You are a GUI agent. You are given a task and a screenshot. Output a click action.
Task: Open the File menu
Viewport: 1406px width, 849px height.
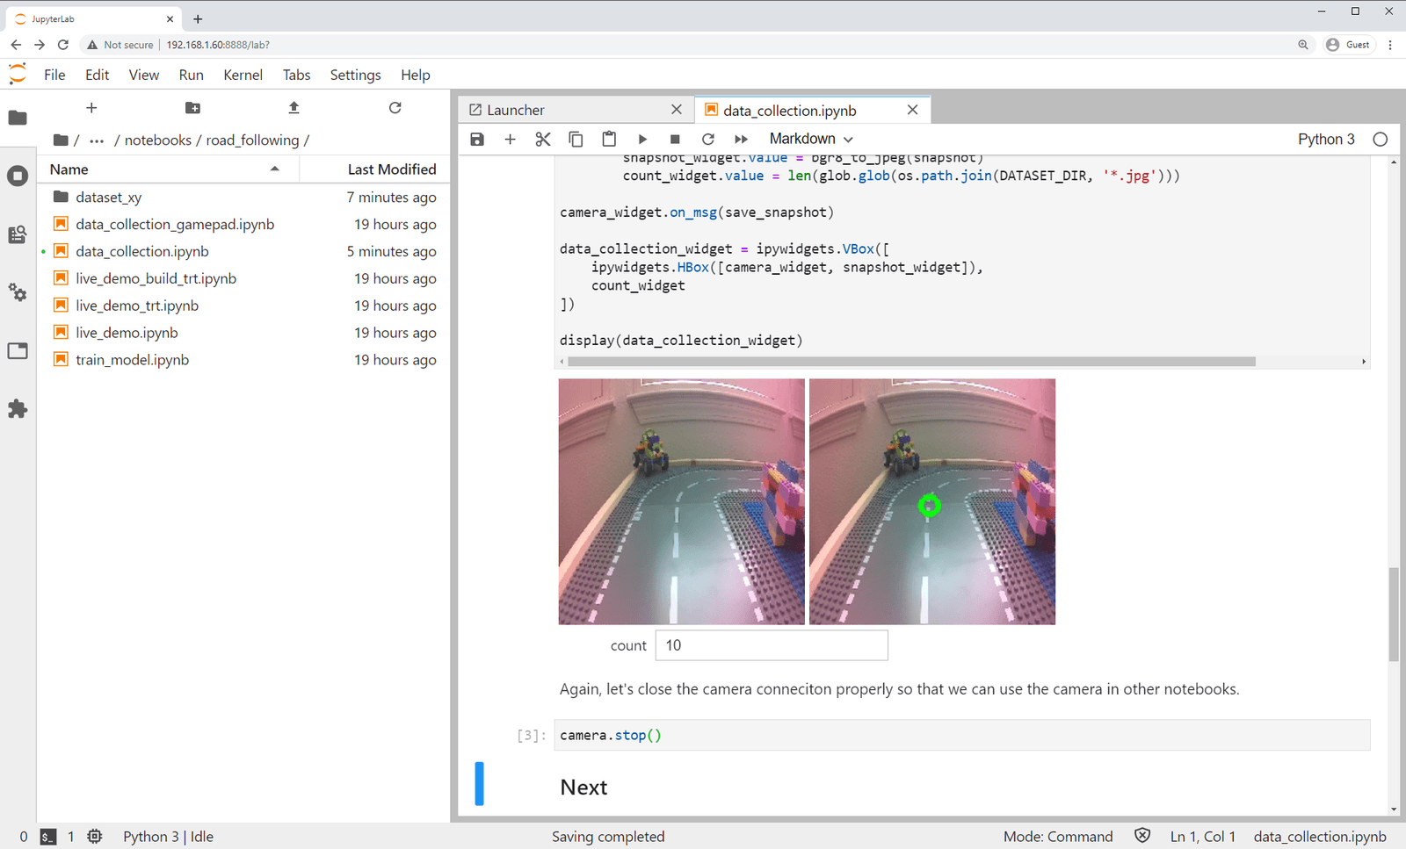point(54,75)
